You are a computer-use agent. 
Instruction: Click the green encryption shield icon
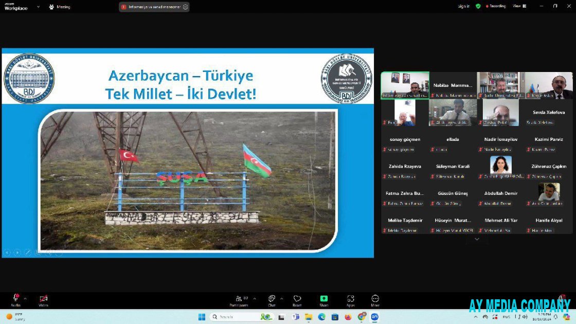[478, 6]
